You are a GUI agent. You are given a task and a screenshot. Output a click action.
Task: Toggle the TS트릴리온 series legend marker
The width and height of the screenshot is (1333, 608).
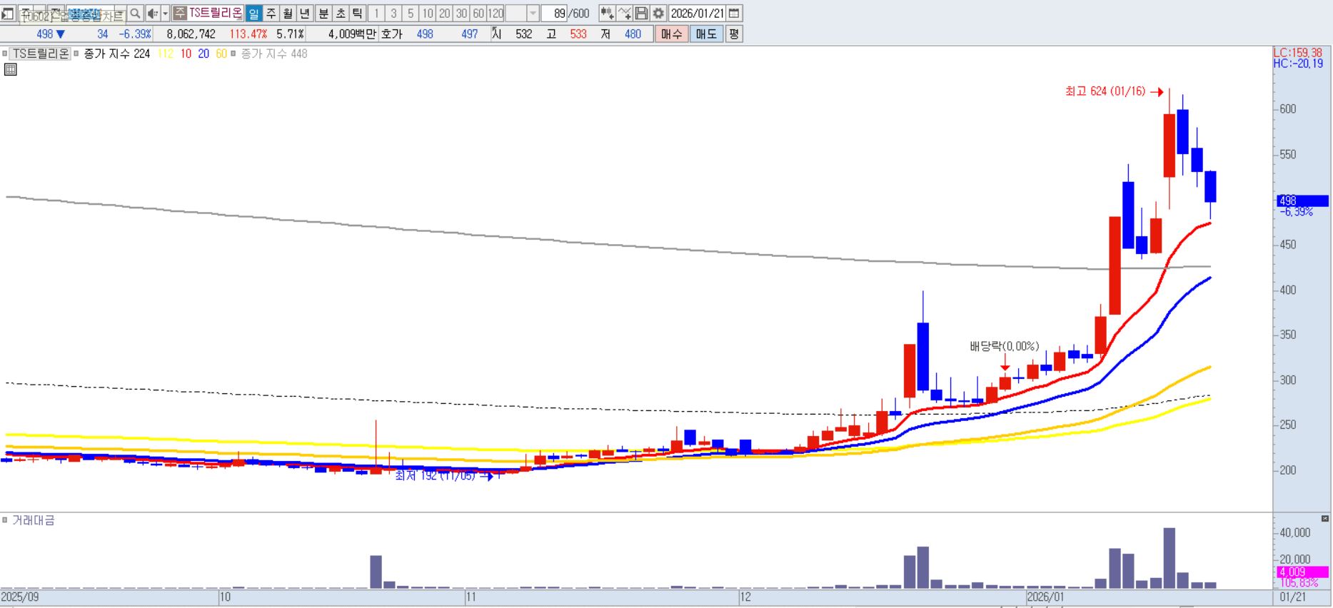(5, 54)
